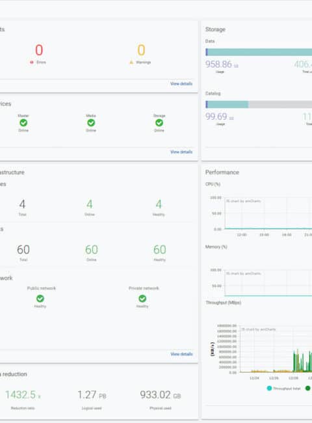Viewport: 312px width, 423px height.
Task: Click the 1.27 PB logical used value
Action: [92, 395]
